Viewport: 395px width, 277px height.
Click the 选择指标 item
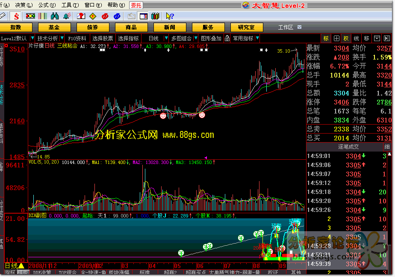click(128, 39)
